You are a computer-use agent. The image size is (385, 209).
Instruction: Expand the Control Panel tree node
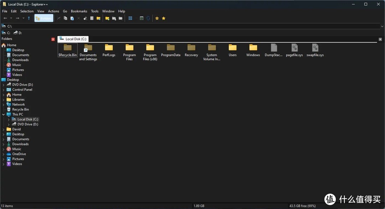click(4, 90)
